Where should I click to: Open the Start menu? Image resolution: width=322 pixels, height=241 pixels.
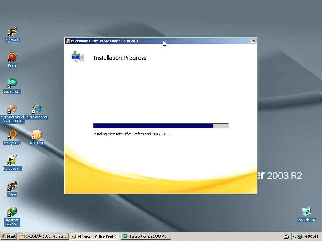point(8,236)
